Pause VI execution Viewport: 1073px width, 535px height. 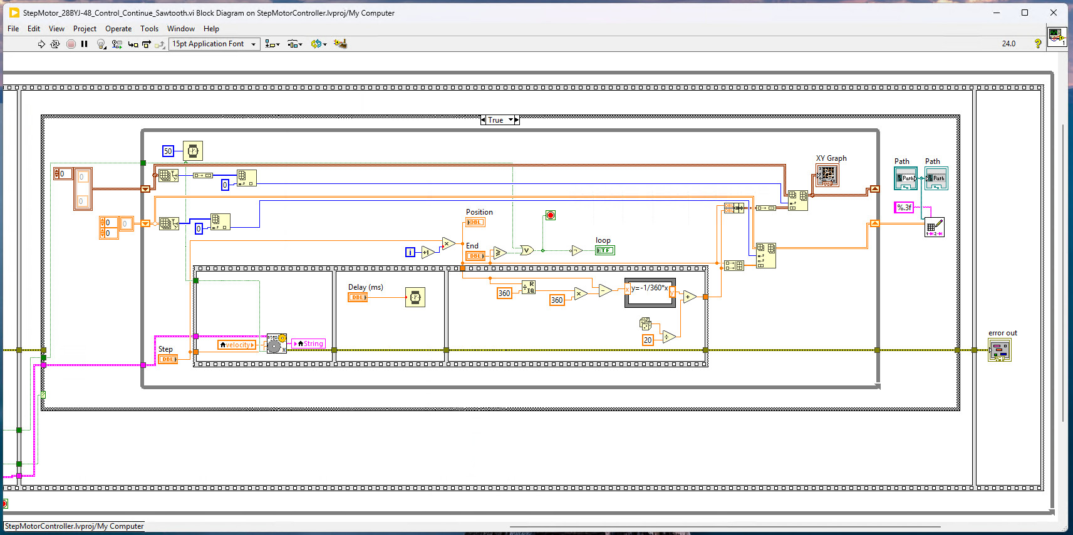pos(85,44)
